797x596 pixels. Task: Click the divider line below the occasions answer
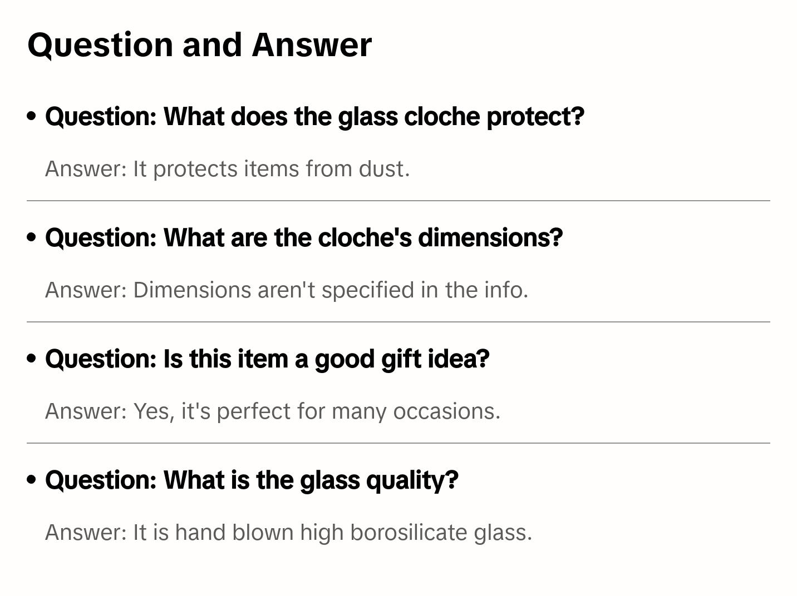(x=398, y=443)
